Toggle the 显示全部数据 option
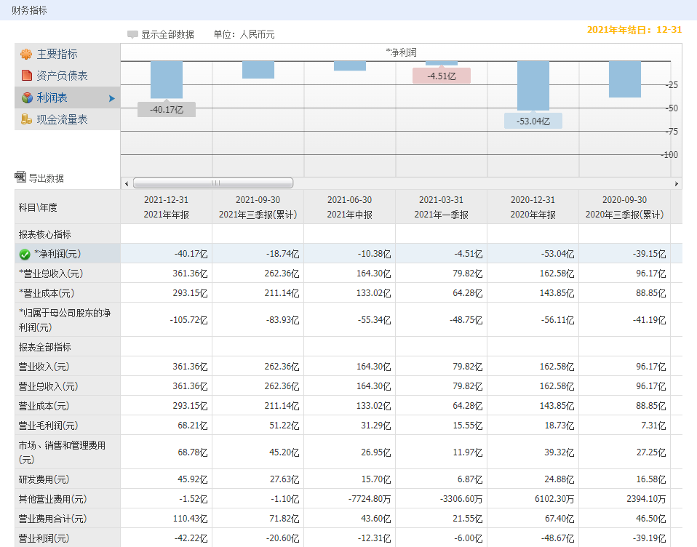 tap(167, 34)
